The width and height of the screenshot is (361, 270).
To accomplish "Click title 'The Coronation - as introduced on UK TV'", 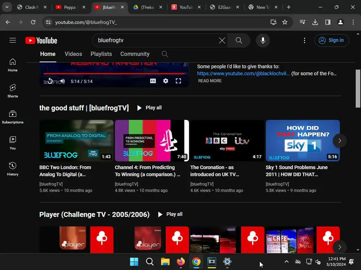I will click(215, 171).
